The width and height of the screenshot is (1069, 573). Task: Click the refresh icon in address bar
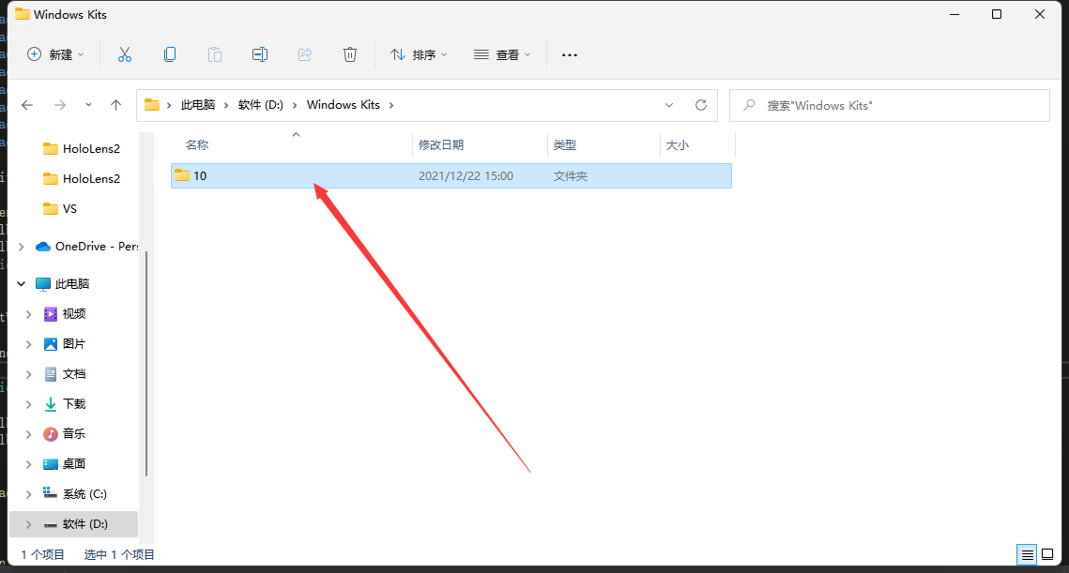click(x=701, y=105)
